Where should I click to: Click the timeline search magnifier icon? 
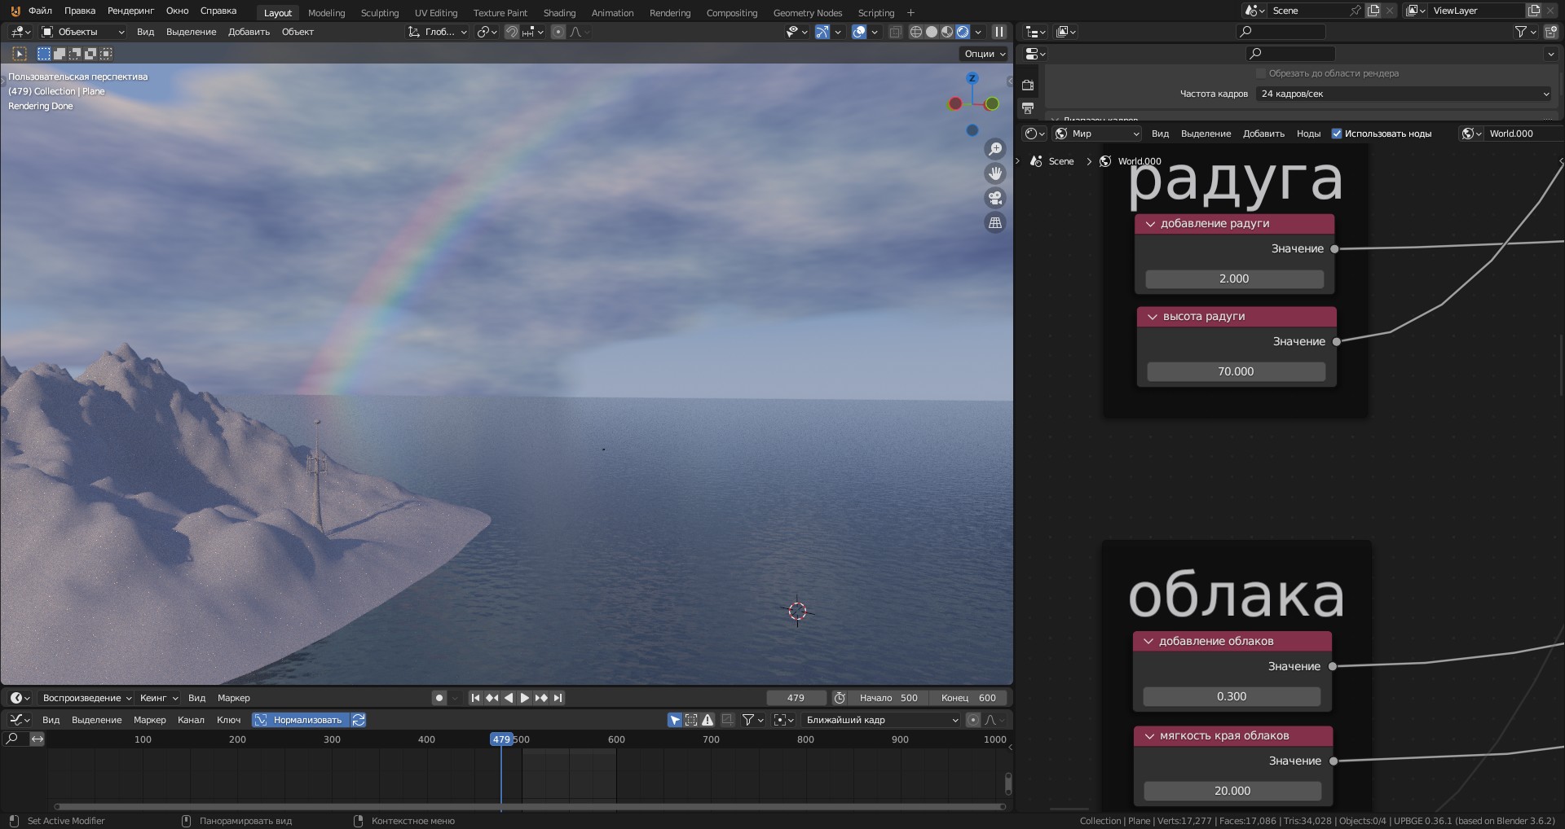click(12, 739)
